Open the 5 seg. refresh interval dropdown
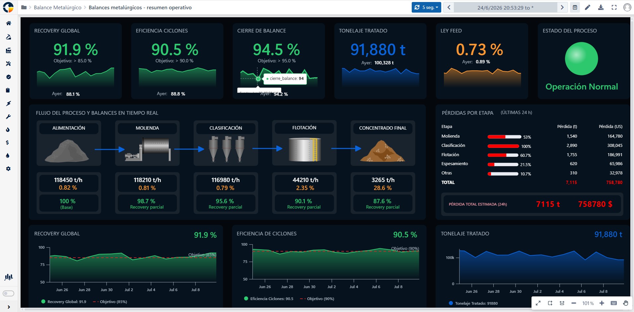634x312 pixels. [x=426, y=7]
